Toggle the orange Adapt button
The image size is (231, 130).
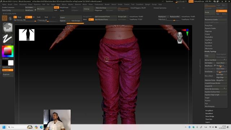pos(56,8)
